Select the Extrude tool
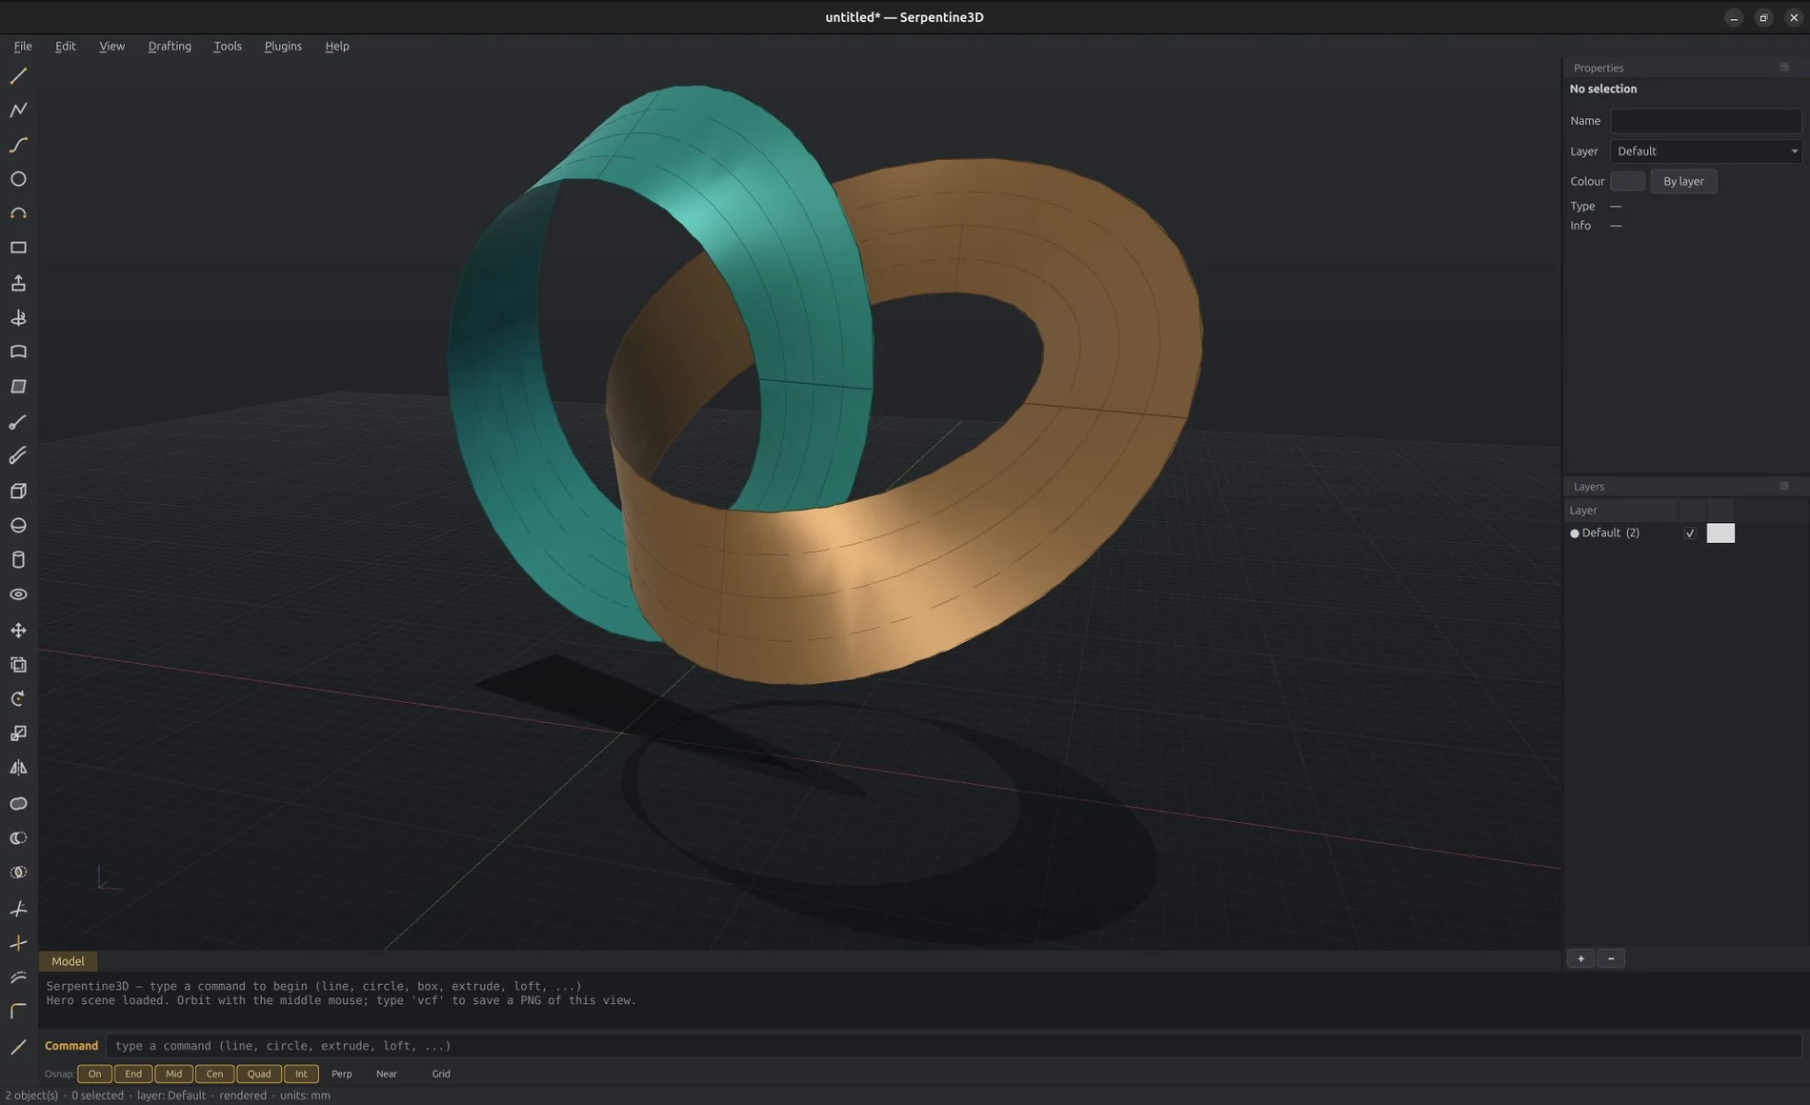The height and width of the screenshot is (1105, 1810). click(18, 283)
